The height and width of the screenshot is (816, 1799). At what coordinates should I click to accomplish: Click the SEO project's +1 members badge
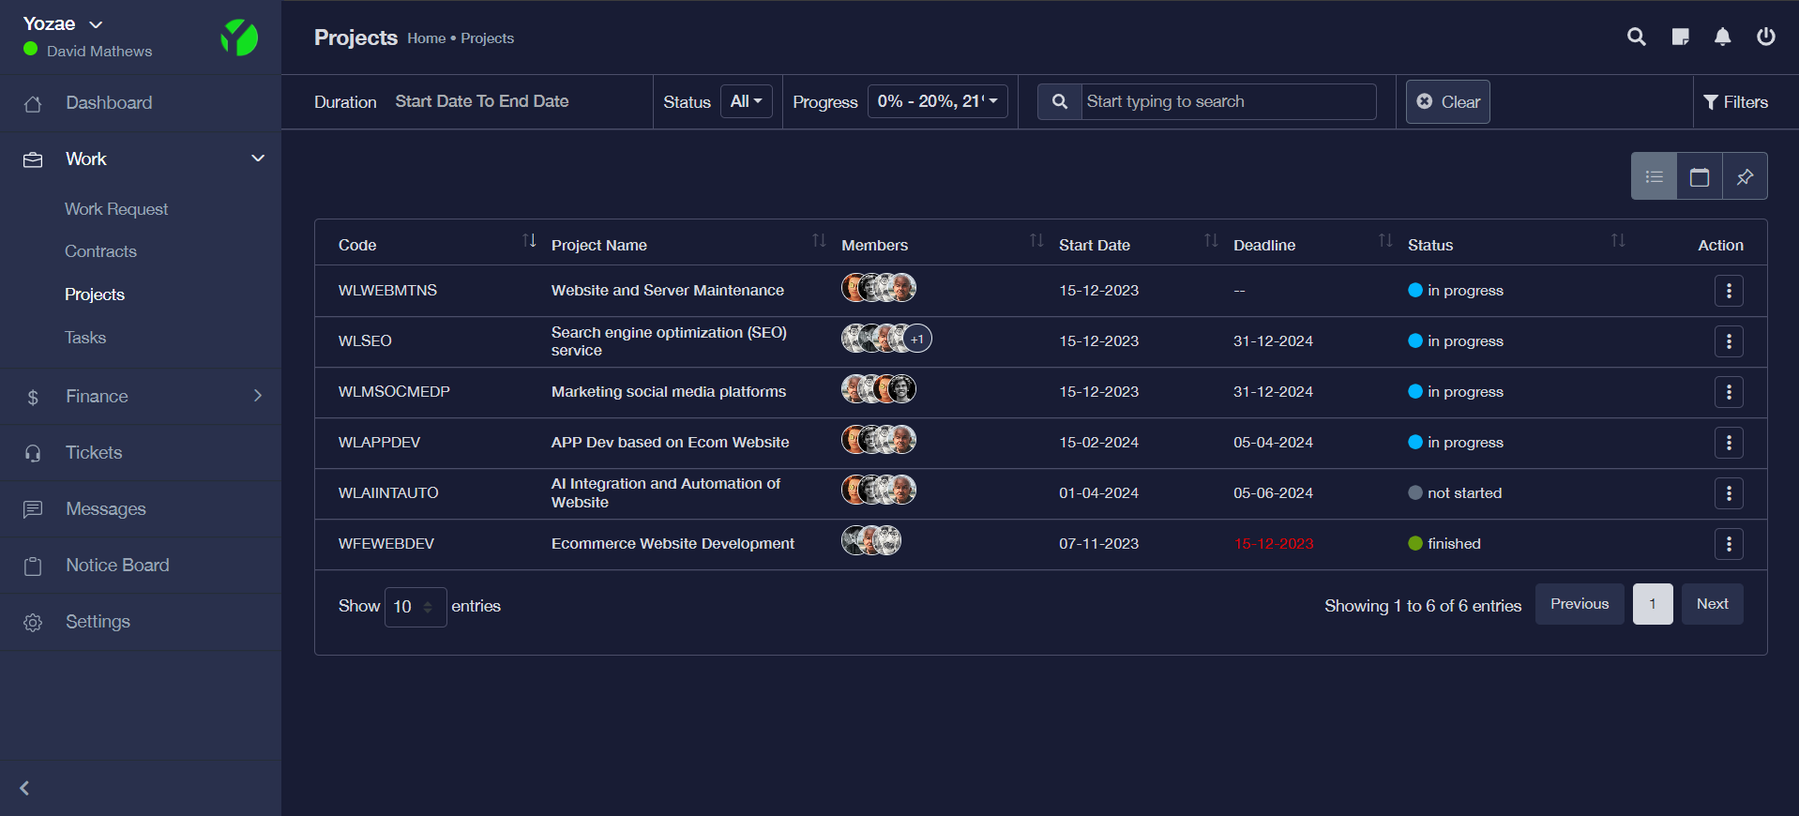[917, 340]
